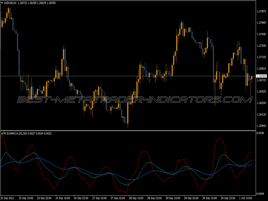Click the 24 Sep 22:00 time axis label
The height and width of the screenshot is (201, 268).
pos(81,198)
